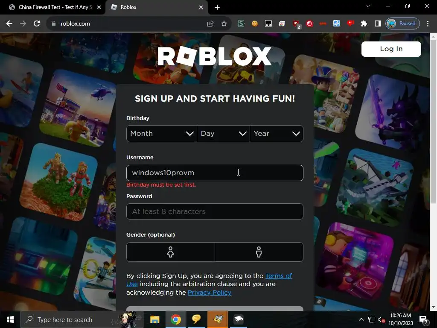This screenshot has height=328, width=437.
Task: Close the China Firewall Test tab
Action: pyautogui.click(x=99, y=7)
